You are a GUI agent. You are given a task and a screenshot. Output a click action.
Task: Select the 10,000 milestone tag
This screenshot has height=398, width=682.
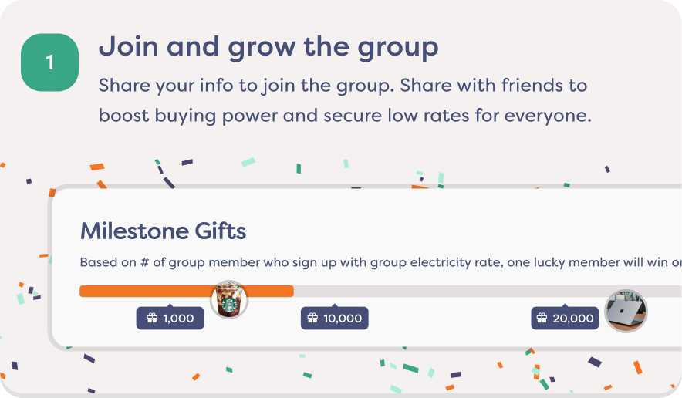tap(334, 318)
